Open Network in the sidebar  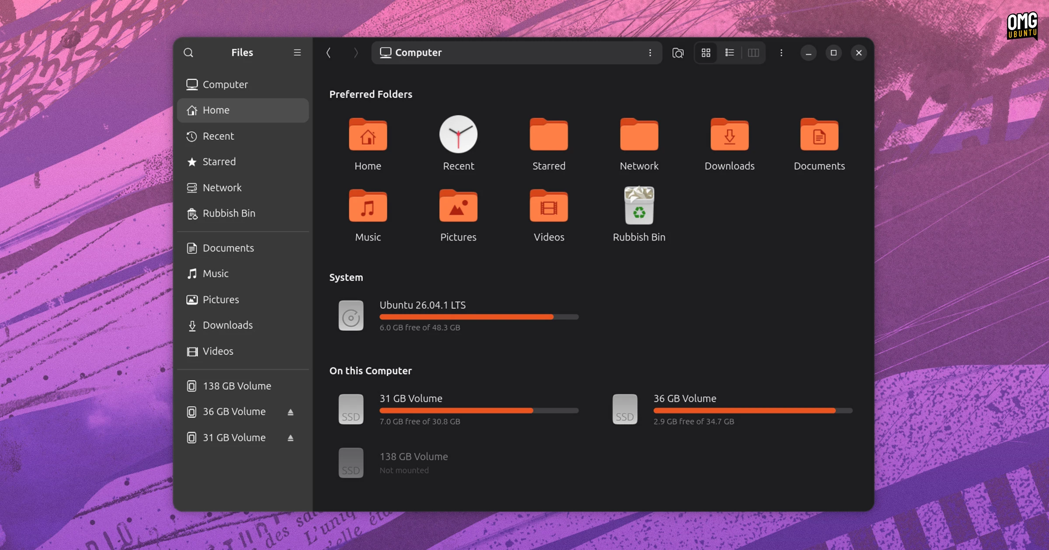click(243, 188)
